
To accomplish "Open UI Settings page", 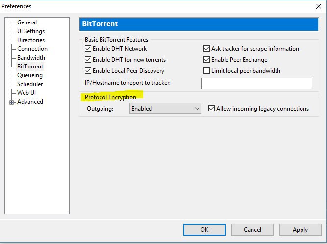I will tap(31, 31).
